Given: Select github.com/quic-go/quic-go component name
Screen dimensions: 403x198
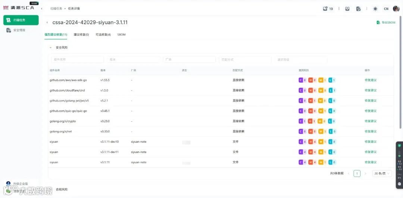Looking at the screenshot, I should click(x=68, y=111).
